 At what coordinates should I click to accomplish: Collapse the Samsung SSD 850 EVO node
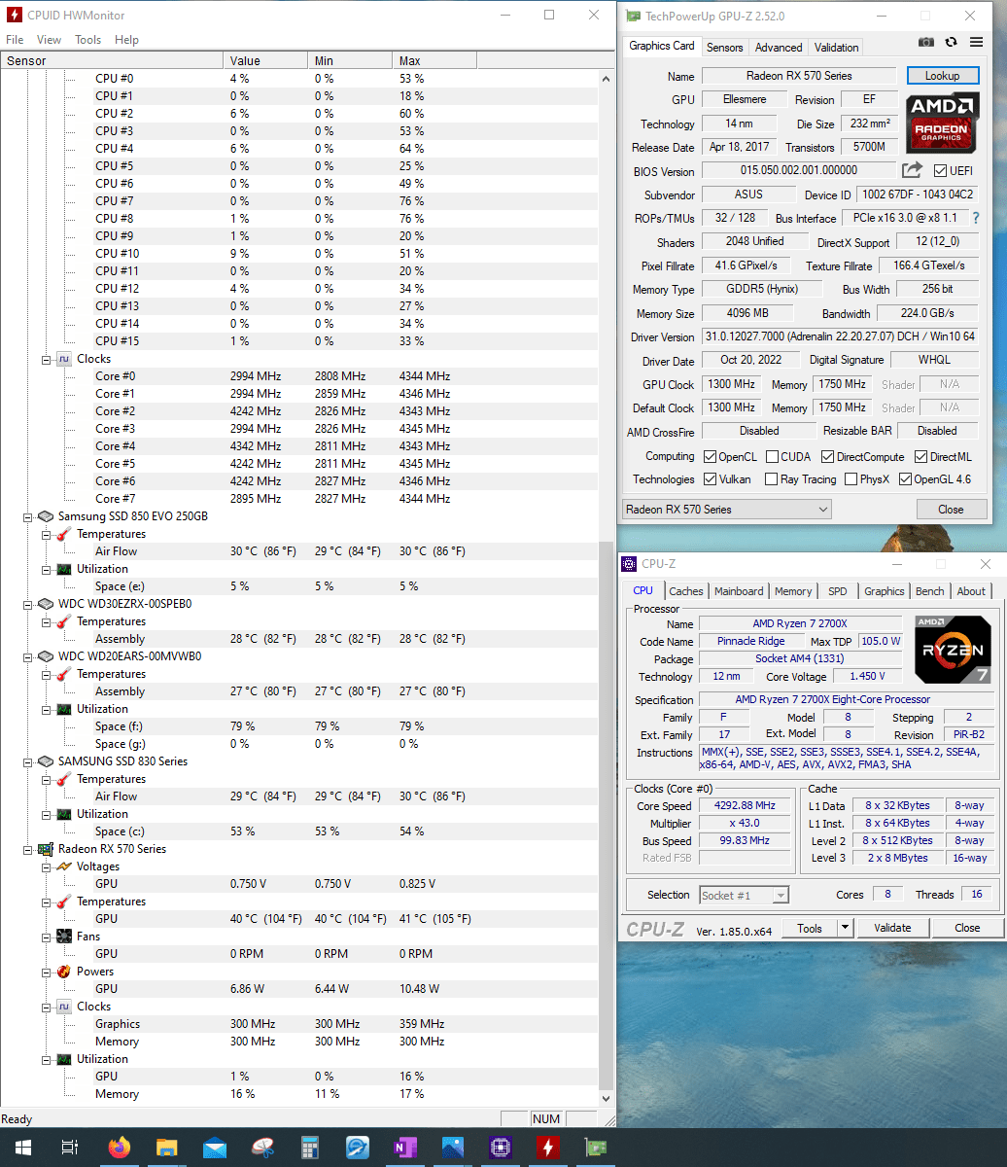[28, 516]
